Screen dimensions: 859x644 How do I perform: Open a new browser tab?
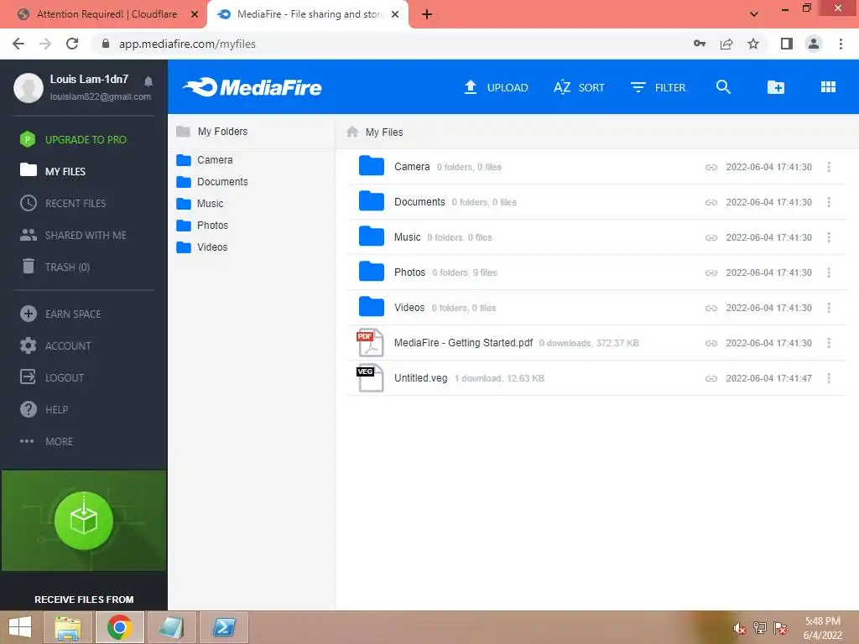tap(427, 14)
